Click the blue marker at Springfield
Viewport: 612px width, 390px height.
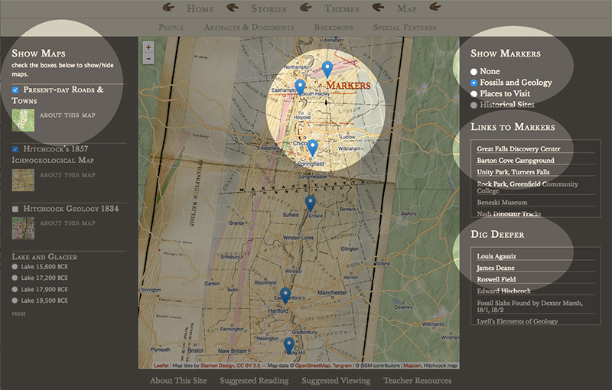pos(312,147)
